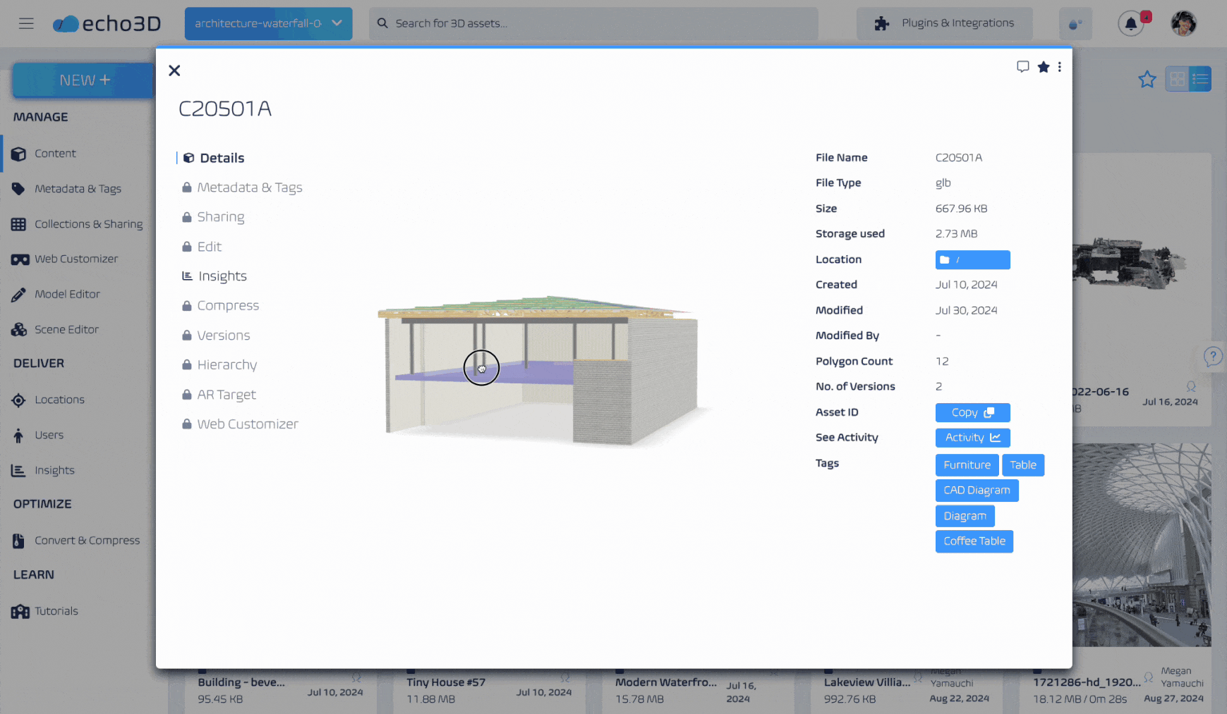Select the Content panel icon
Viewport: 1227px width, 714px height.
coord(19,153)
